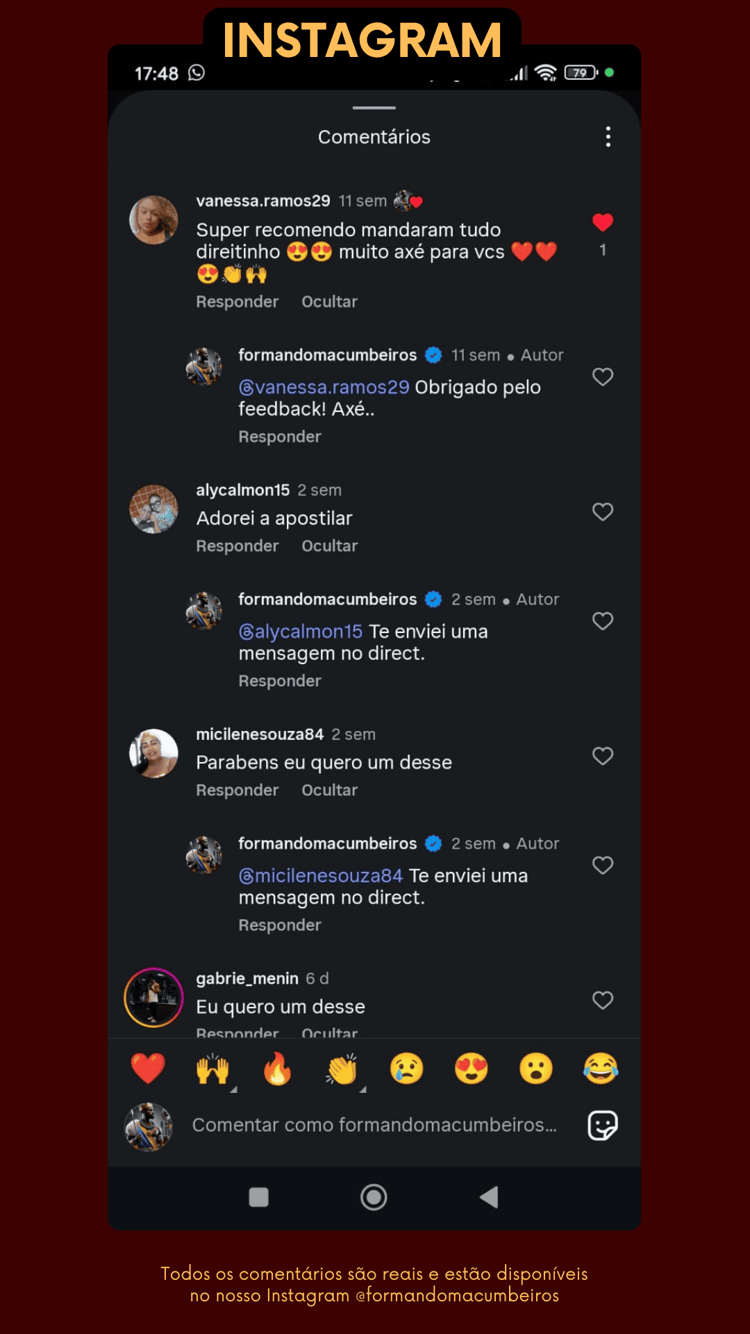Tap the heart-eyes quick reaction emoji
Screen dimensions: 750x1334
471,1069
